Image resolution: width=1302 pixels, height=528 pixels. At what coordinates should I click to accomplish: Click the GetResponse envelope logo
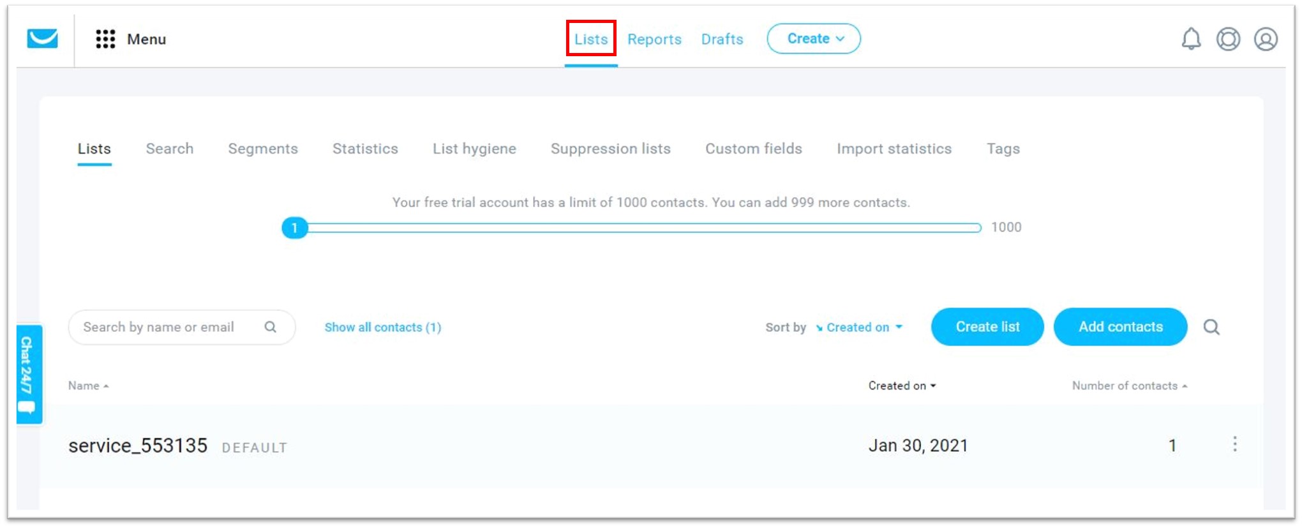point(43,39)
